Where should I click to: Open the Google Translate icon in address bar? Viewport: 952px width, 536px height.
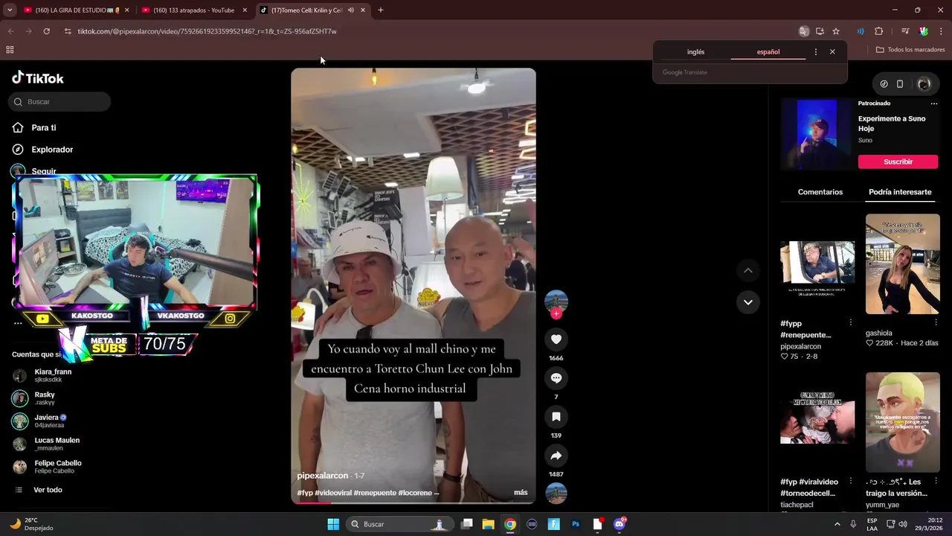(803, 31)
